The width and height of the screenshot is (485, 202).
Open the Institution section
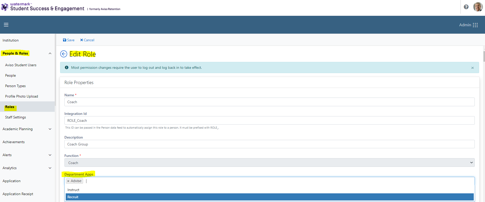[10, 40]
